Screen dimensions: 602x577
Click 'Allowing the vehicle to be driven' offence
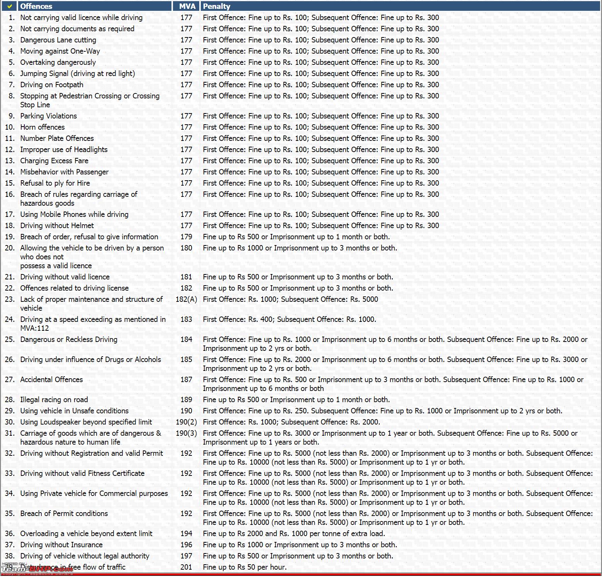pyautogui.click(x=92, y=257)
